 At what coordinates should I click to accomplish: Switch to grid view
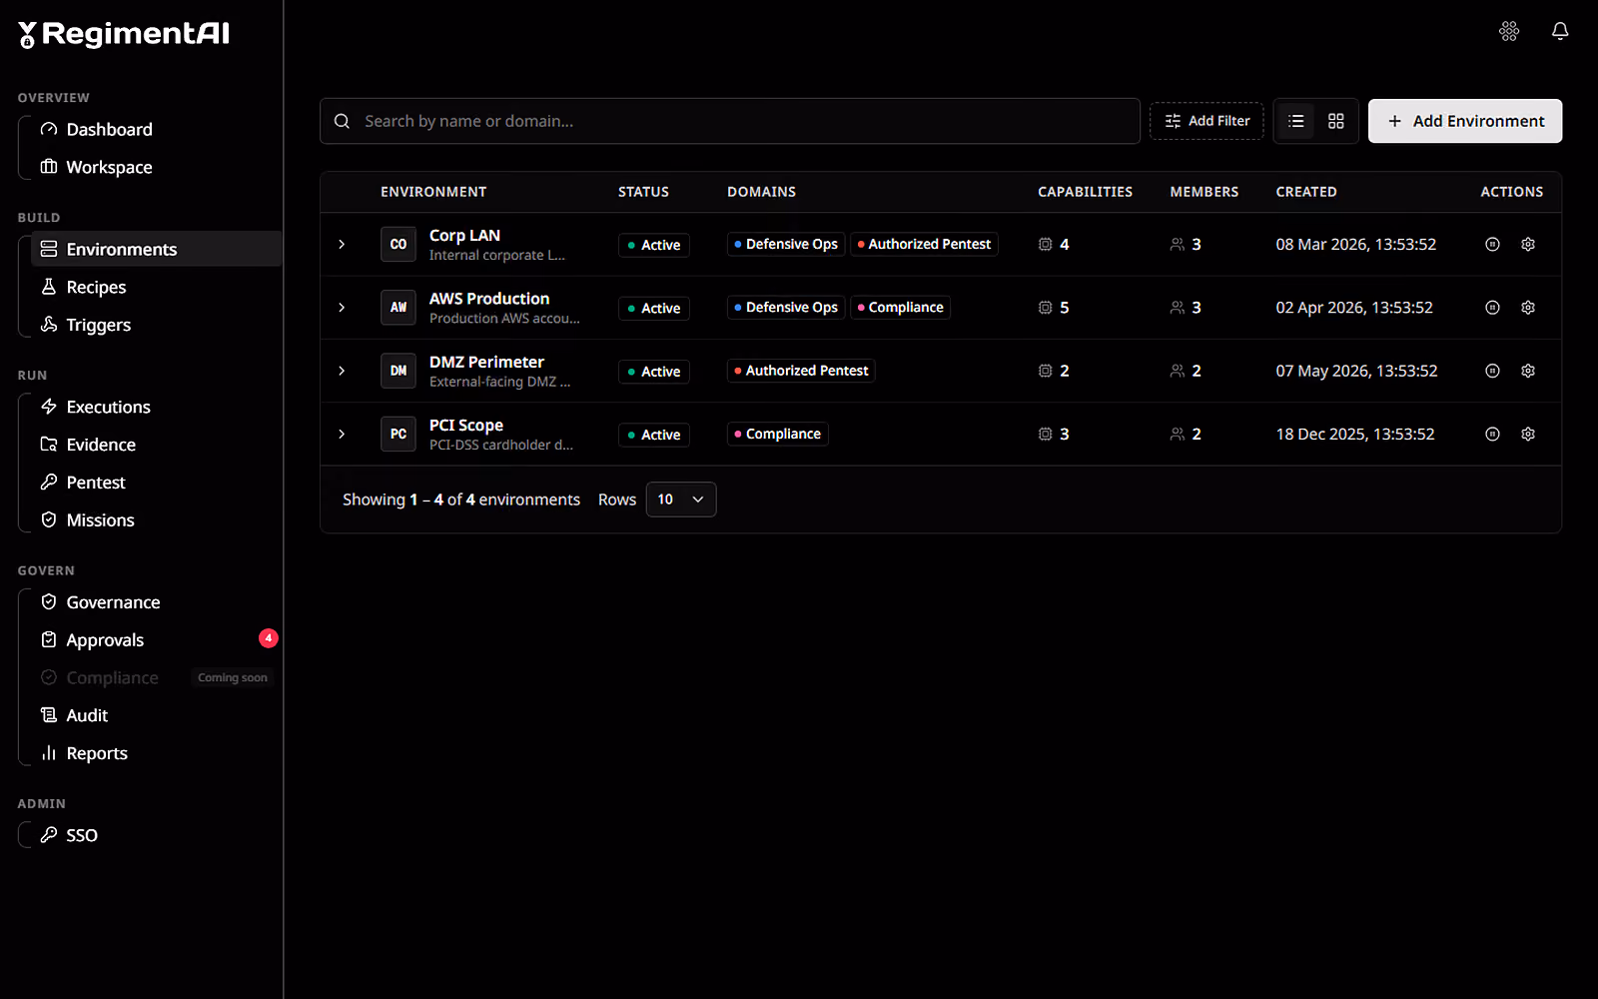[1336, 121]
